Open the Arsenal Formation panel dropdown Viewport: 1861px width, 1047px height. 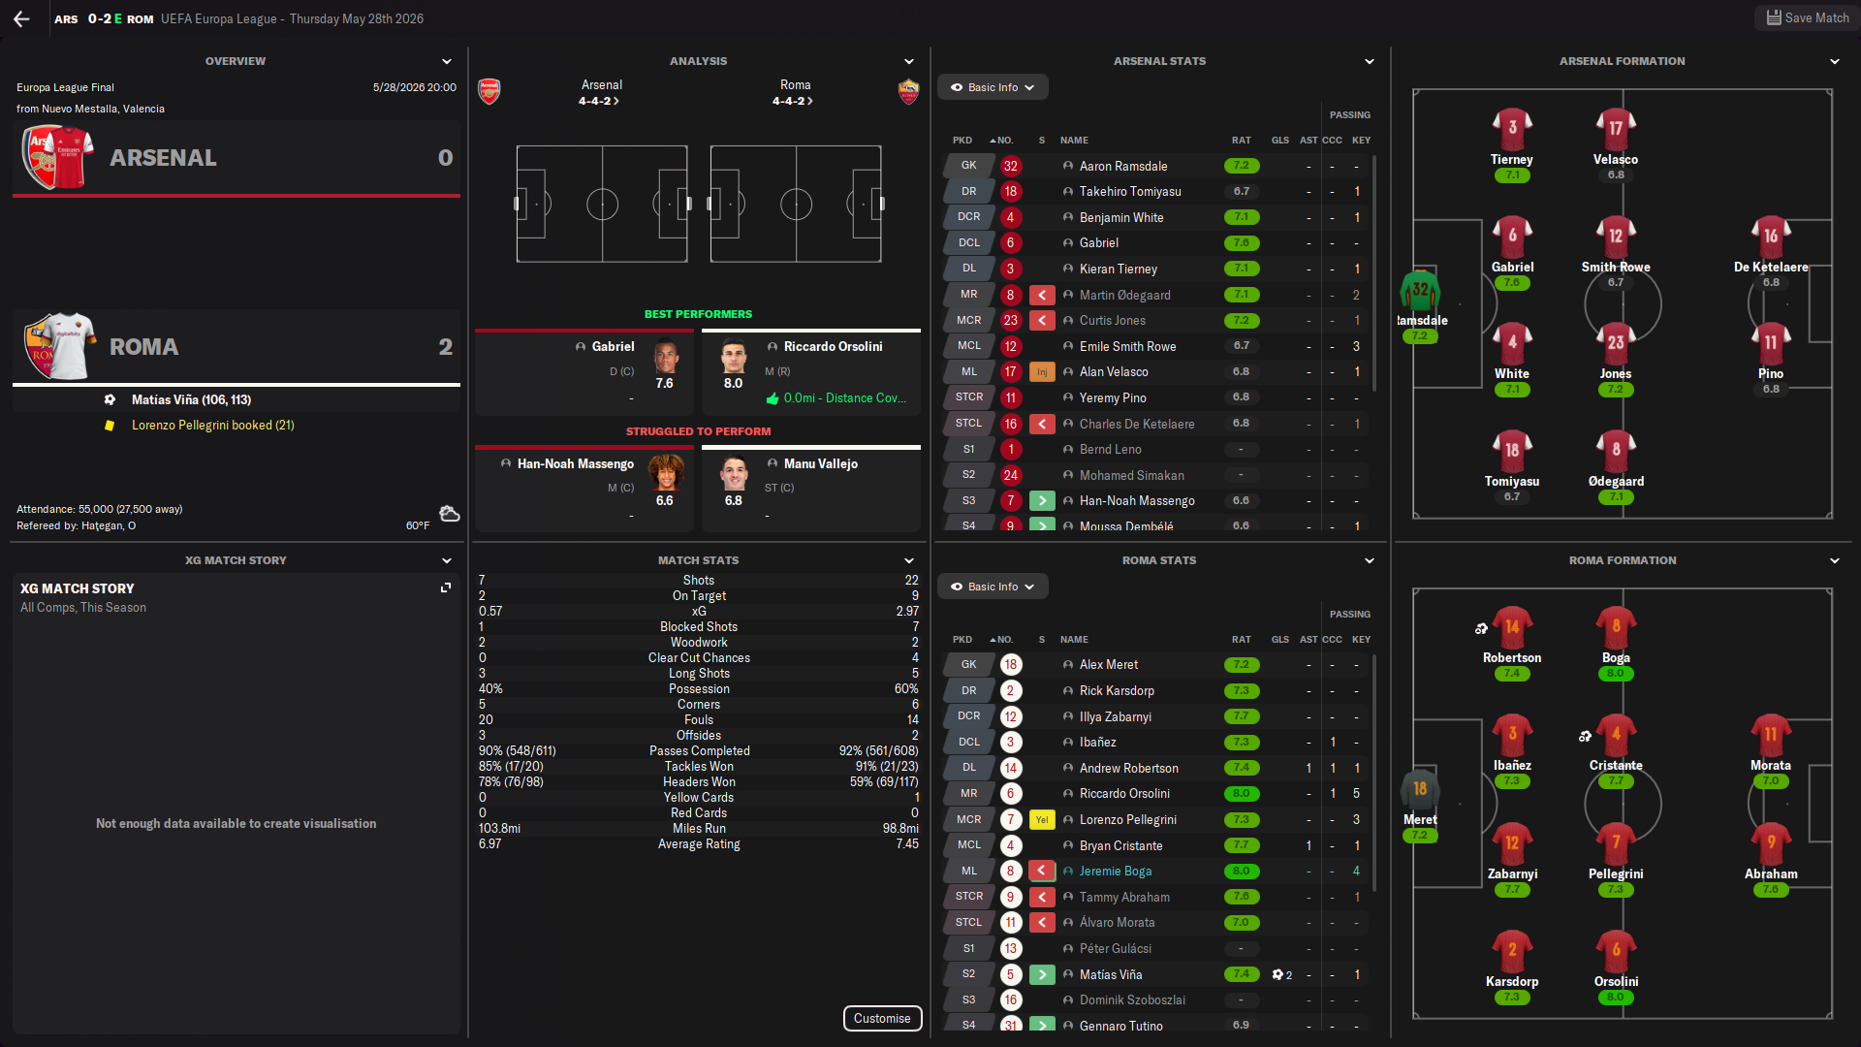coord(1835,61)
